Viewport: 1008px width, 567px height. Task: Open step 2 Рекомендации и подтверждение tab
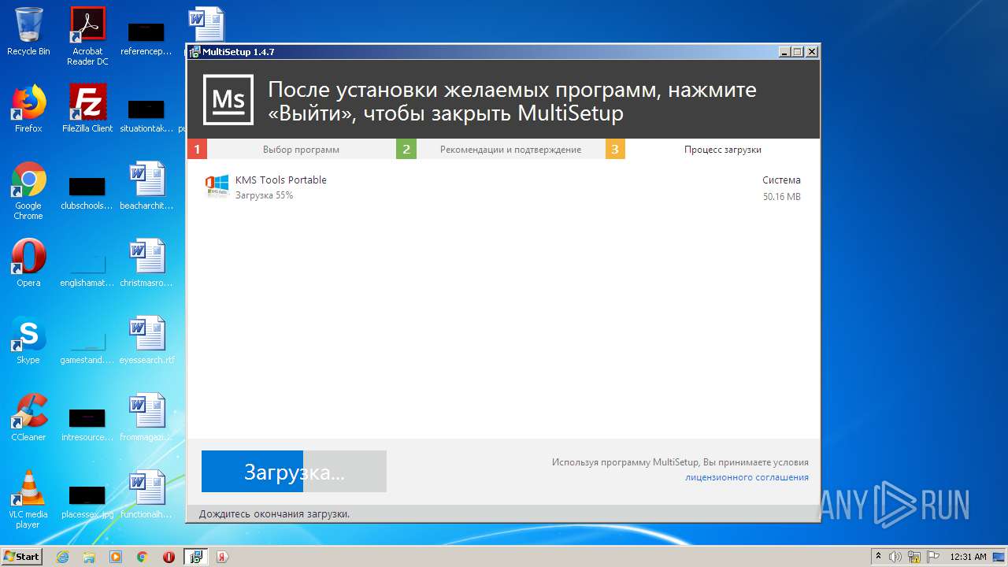point(501,149)
